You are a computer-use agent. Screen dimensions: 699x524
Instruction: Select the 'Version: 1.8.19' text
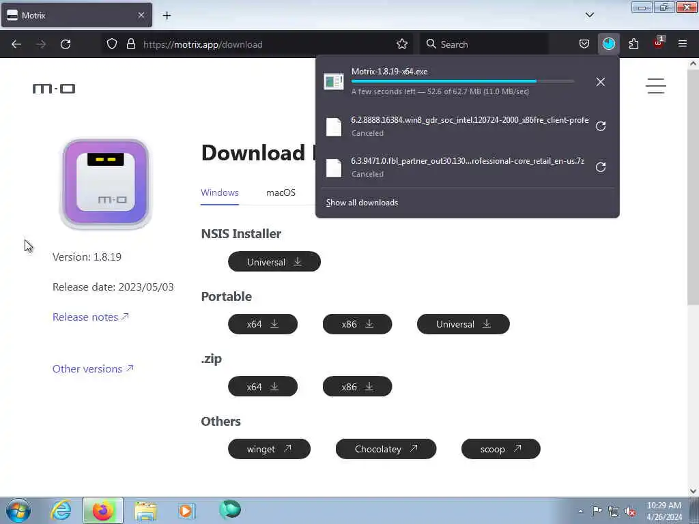pos(87,257)
